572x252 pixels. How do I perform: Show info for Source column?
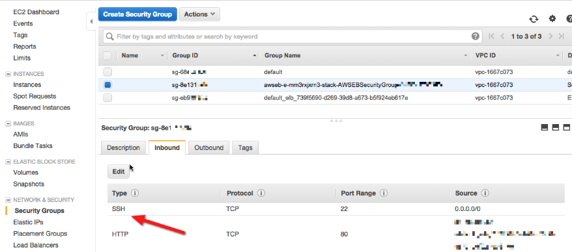click(485, 193)
